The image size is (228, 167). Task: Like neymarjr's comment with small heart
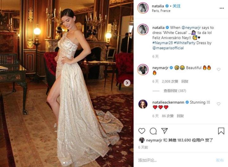click(218, 69)
